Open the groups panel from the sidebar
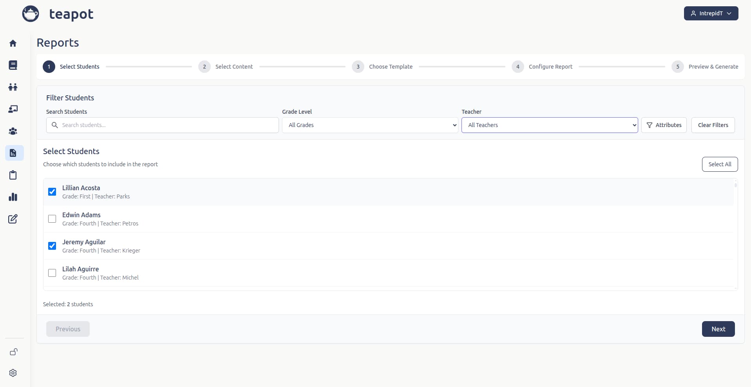Screen dimensions: 751x387 tap(13, 131)
